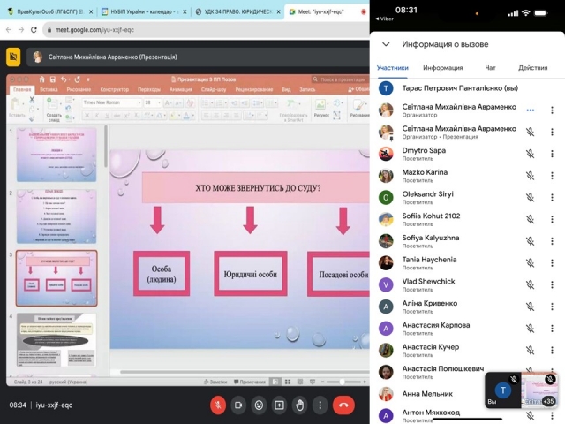Open more options in call controls

click(x=320, y=405)
